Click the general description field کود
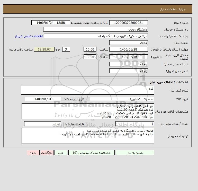The width and height of the screenshot is (198, 191). (87, 90)
